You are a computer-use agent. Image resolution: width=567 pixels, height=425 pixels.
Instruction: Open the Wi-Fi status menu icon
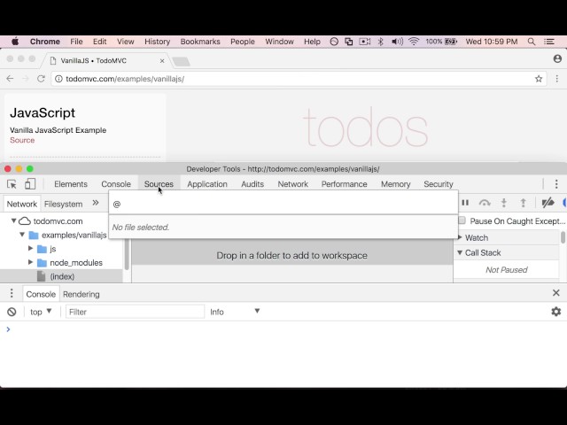[x=414, y=42]
